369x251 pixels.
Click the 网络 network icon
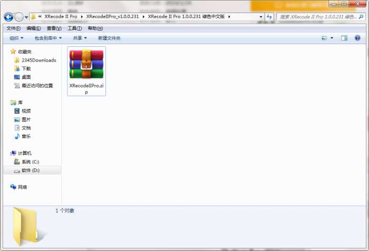point(13,187)
